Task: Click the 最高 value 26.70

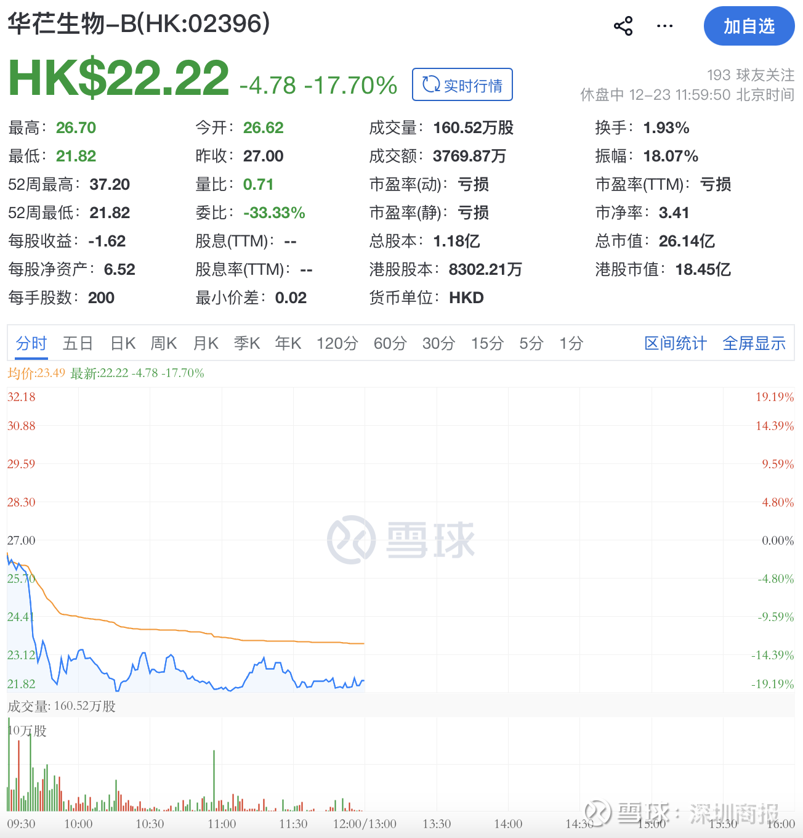Action: click(76, 128)
